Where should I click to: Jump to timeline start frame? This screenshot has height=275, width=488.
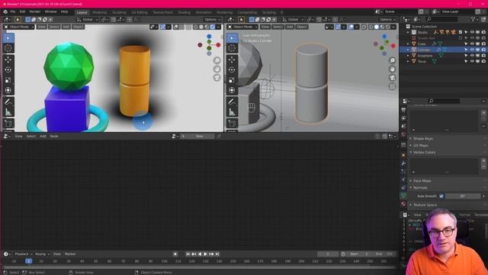(188, 254)
